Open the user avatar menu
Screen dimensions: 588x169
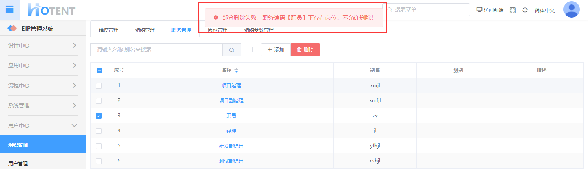pos(571,9)
